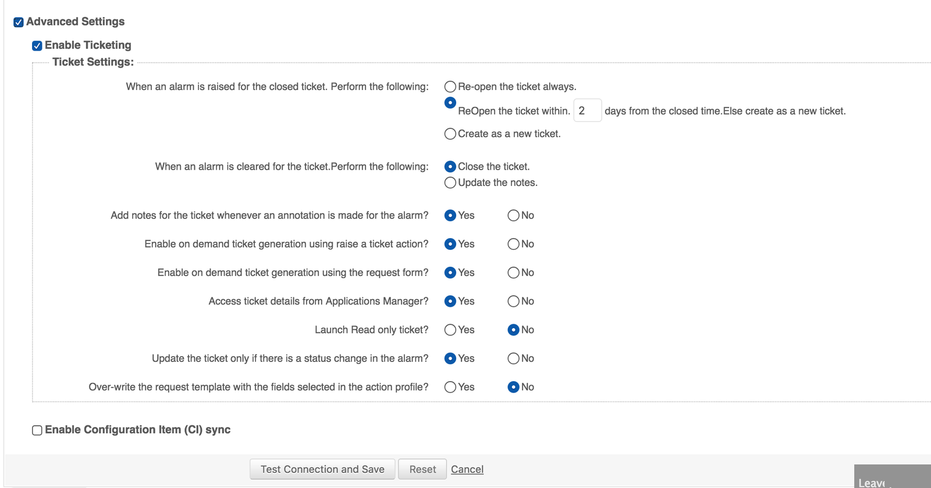Select 'ReOpen the ticket within' days radio
The width and height of the screenshot is (931, 488).
pos(450,103)
